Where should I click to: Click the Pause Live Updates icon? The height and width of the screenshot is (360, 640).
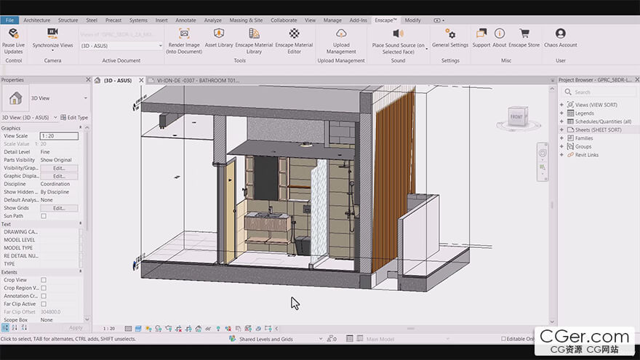(x=13, y=33)
